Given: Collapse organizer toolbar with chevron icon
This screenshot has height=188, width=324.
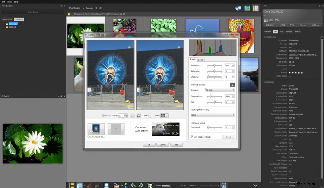Looking at the screenshot, I should (x=255, y=185).
